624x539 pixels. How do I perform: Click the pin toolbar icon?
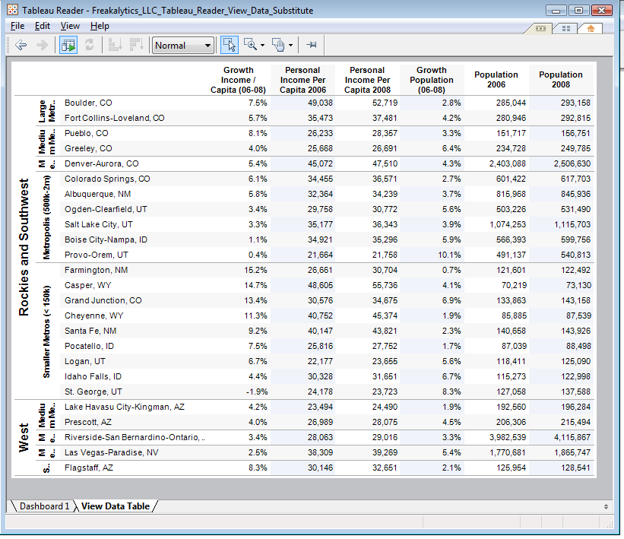pyautogui.click(x=311, y=44)
